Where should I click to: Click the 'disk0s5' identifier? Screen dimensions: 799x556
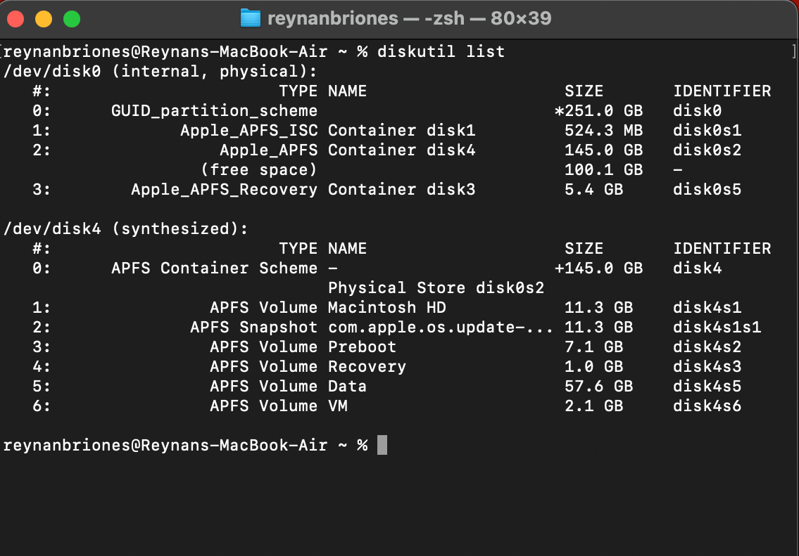707,190
